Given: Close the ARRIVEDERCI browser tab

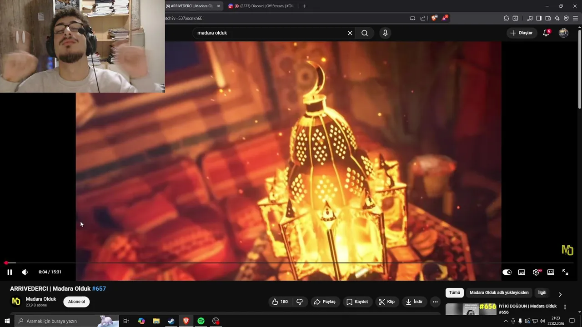Looking at the screenshot, I should click(219, 6).
